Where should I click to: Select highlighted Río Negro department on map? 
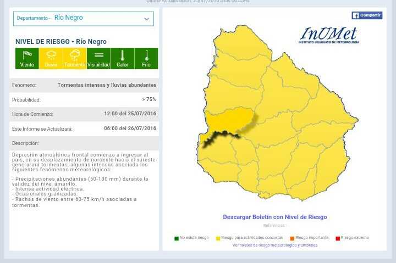coord(228,121)
